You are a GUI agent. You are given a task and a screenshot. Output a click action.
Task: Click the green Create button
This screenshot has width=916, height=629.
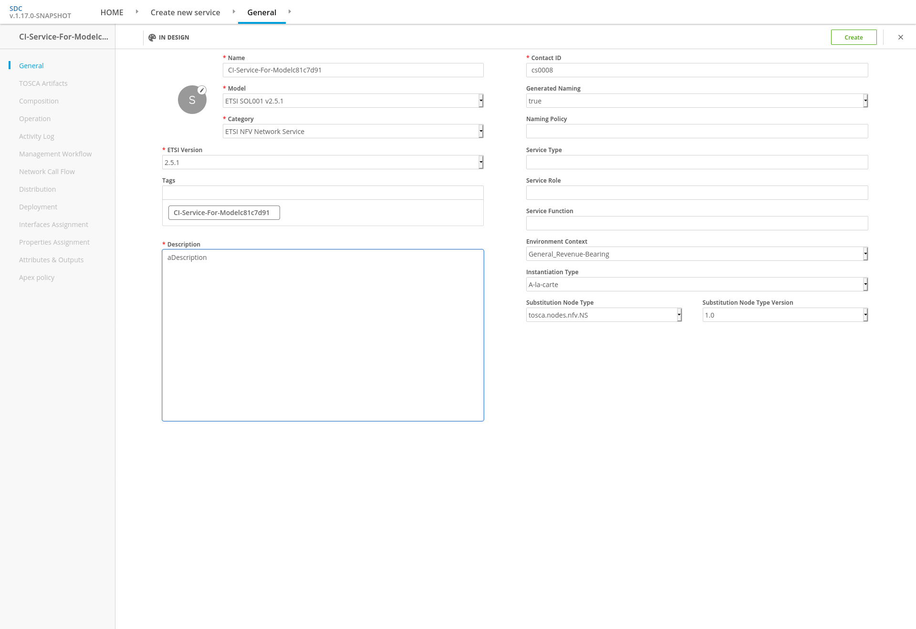click(854, 37)
